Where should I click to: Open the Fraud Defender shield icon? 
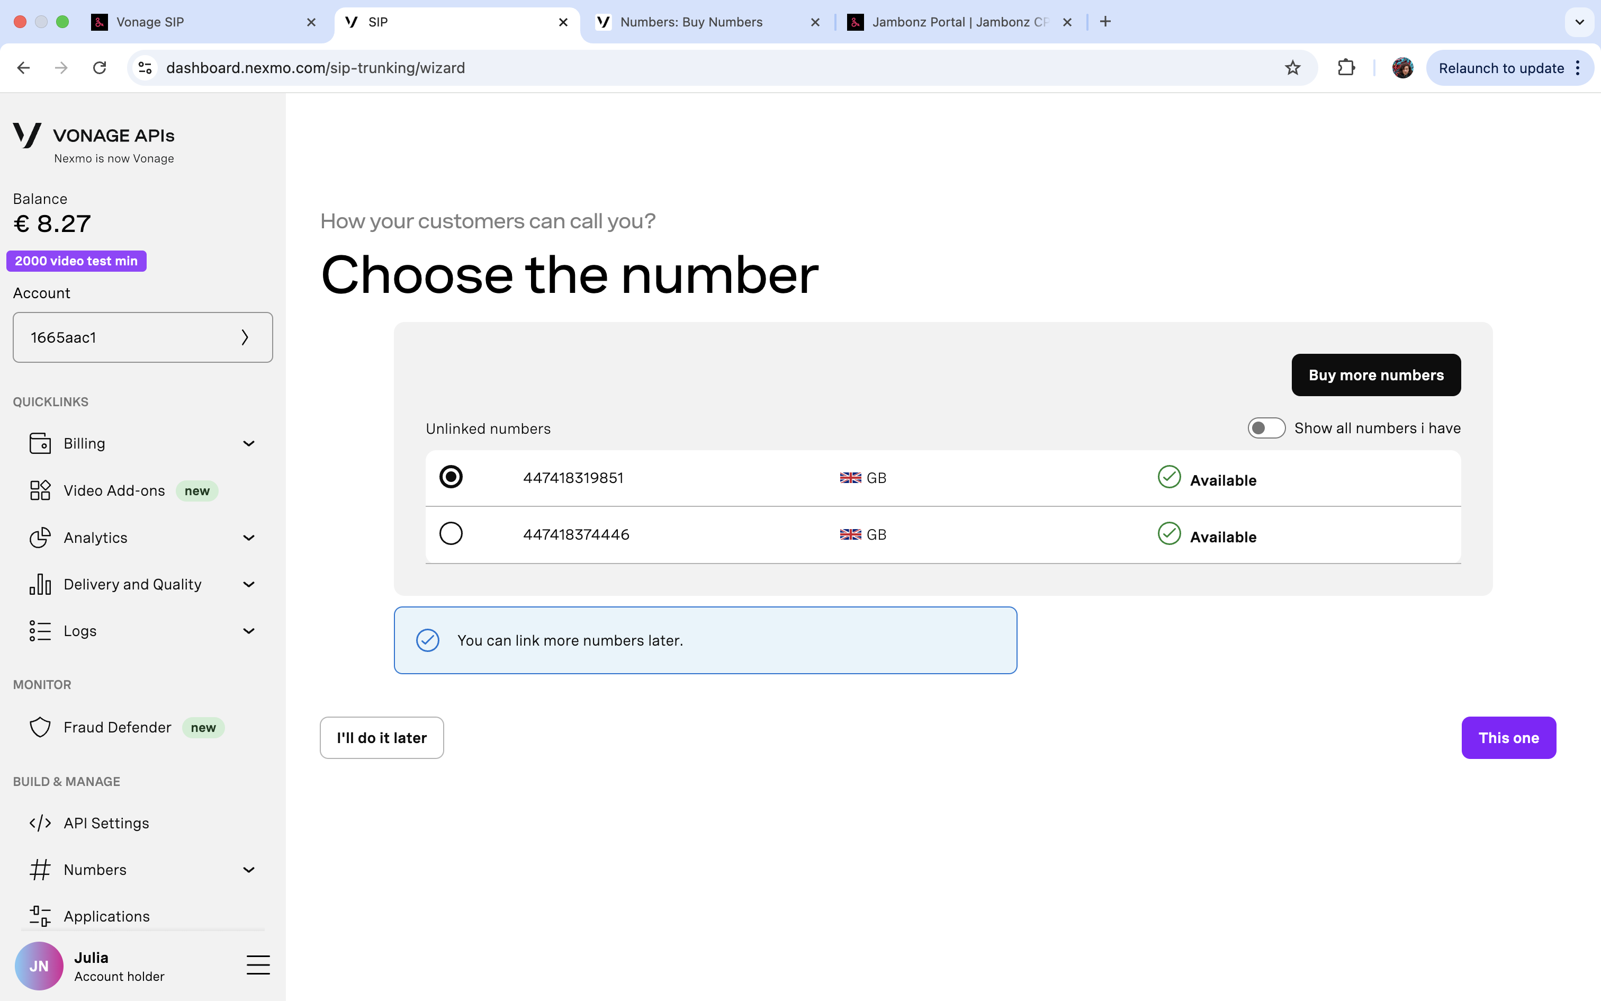tap(40, 727)
